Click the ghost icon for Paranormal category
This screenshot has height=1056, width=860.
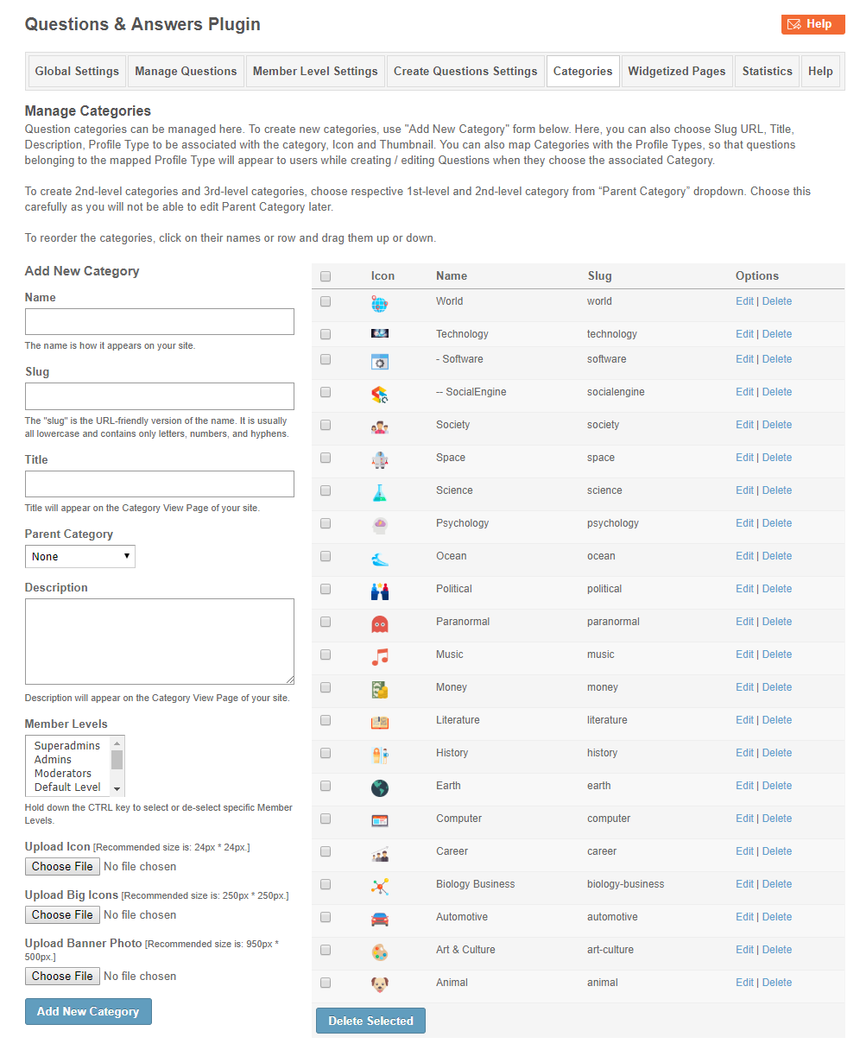coord(379,623)
